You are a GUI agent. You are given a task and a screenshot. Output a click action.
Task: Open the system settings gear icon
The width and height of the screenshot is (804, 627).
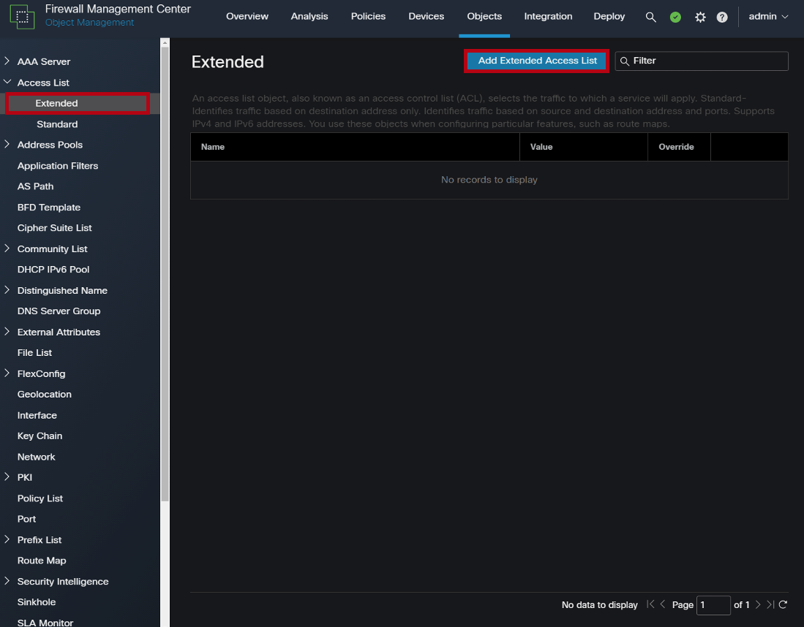pyautogui.click(x=699, y=16)
